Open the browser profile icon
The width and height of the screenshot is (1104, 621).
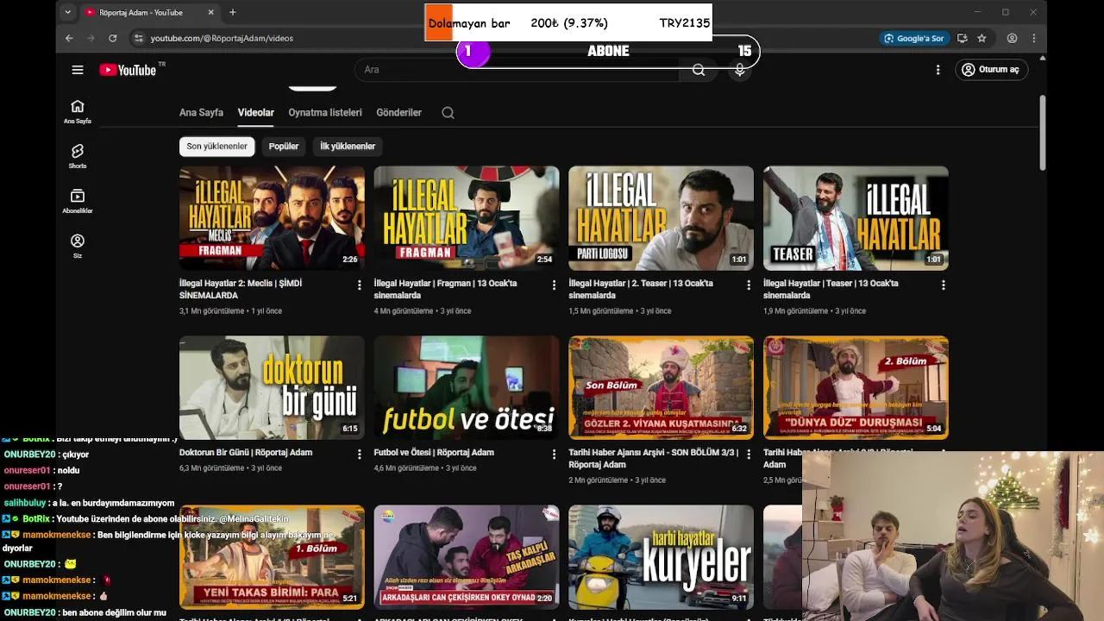1012,38
